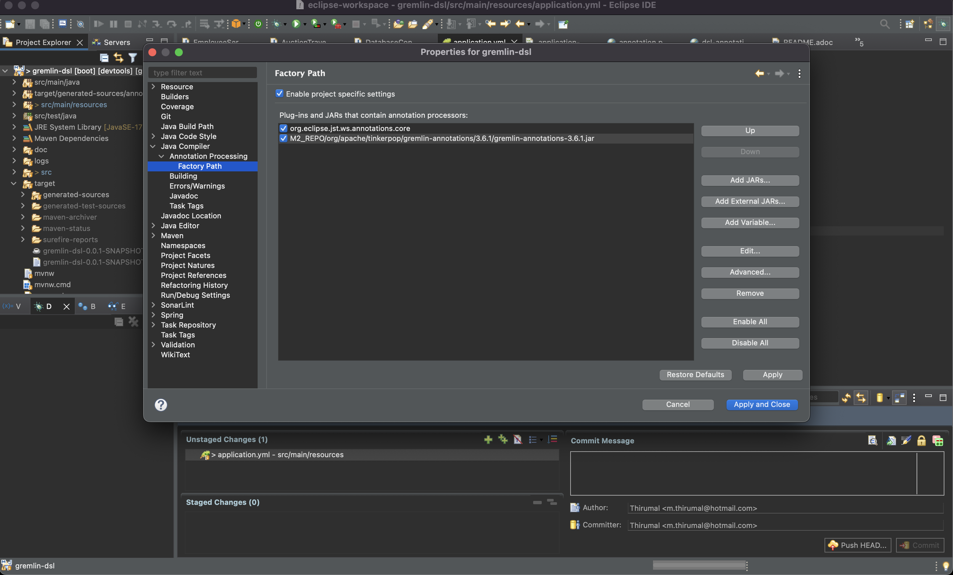
Task: Click the back navigation arrow in Properties dialog
Action: point(758,73)
